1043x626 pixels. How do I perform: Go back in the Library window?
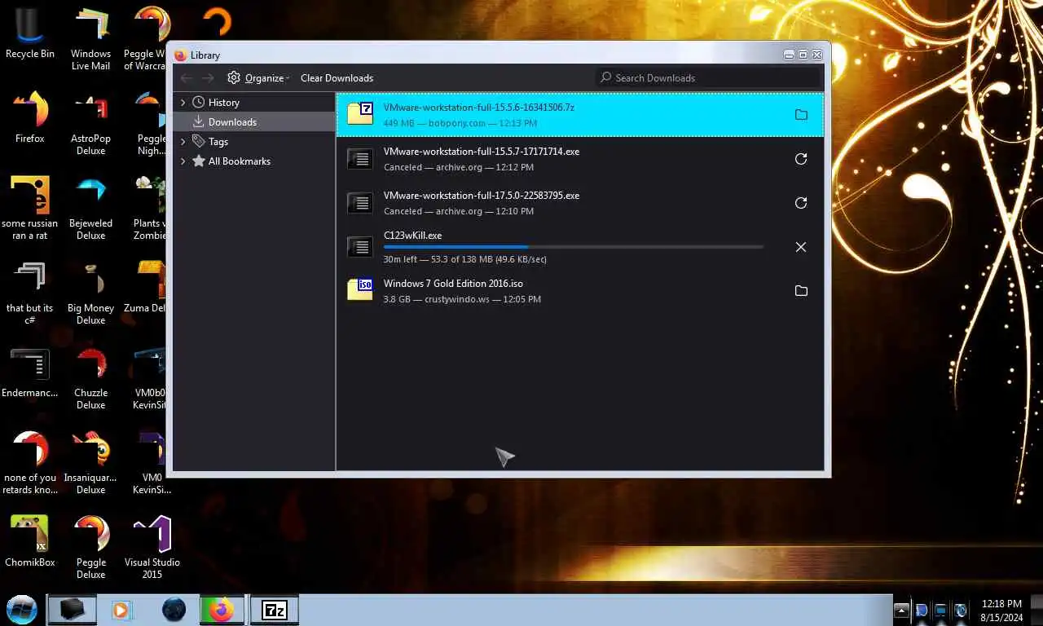pyautogui.click(x=187, y=78)
